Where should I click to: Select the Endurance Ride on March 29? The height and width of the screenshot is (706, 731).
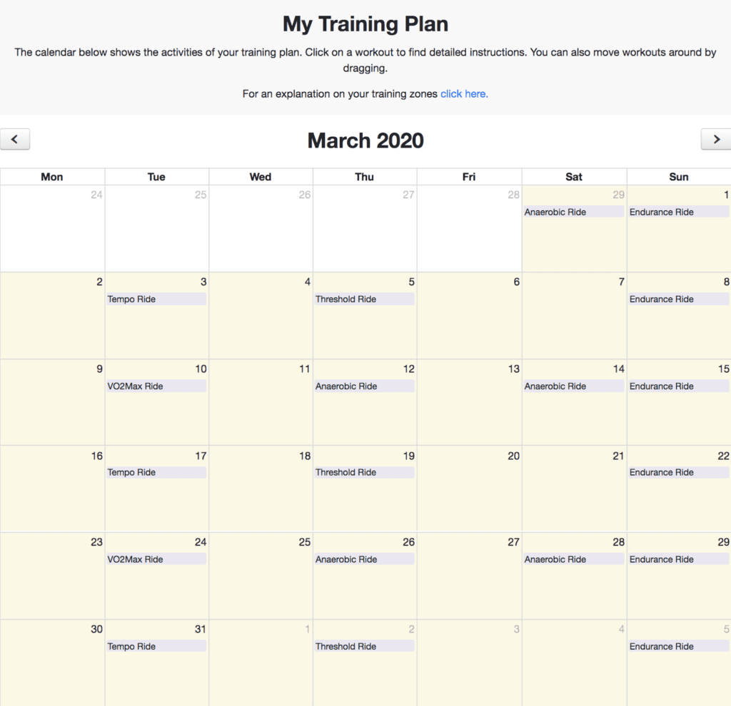pyautogui.click(x=677, y=559)
